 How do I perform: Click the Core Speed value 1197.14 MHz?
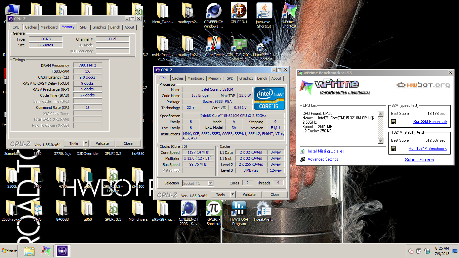pyautogui.click(x=198, y=152)
